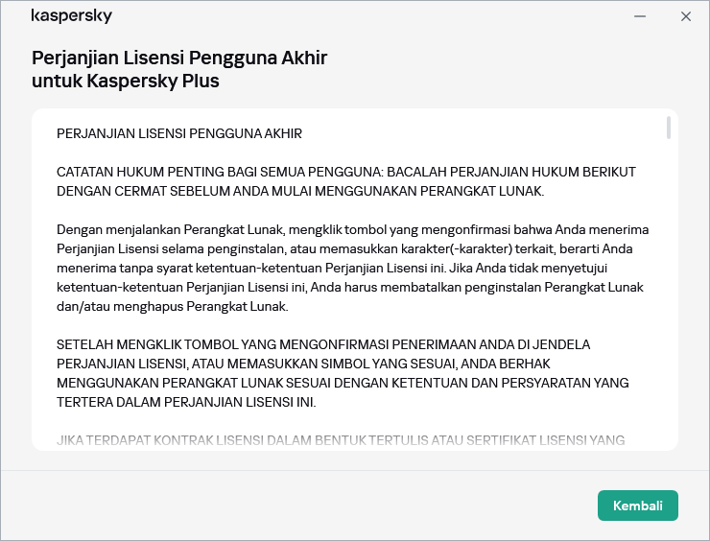Click the Kaspersky logo in title bar
The width and height of the screenshot is (710, 541).
[x=72, y=16]
